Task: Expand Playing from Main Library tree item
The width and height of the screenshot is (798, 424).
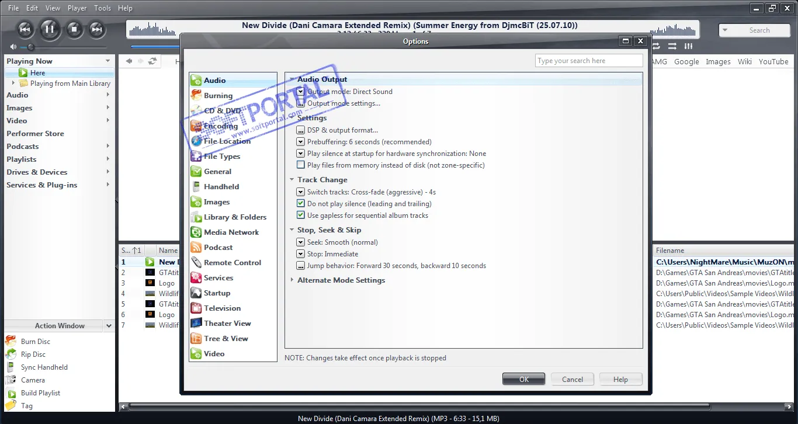Action: coord(13,83)
